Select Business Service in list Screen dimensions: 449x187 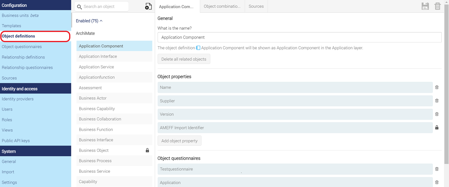click(x=114, y=171)
